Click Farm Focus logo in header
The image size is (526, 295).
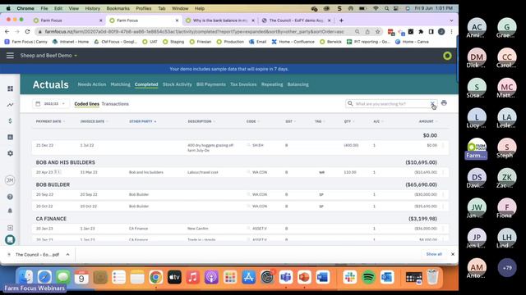(x=447, y=56)
